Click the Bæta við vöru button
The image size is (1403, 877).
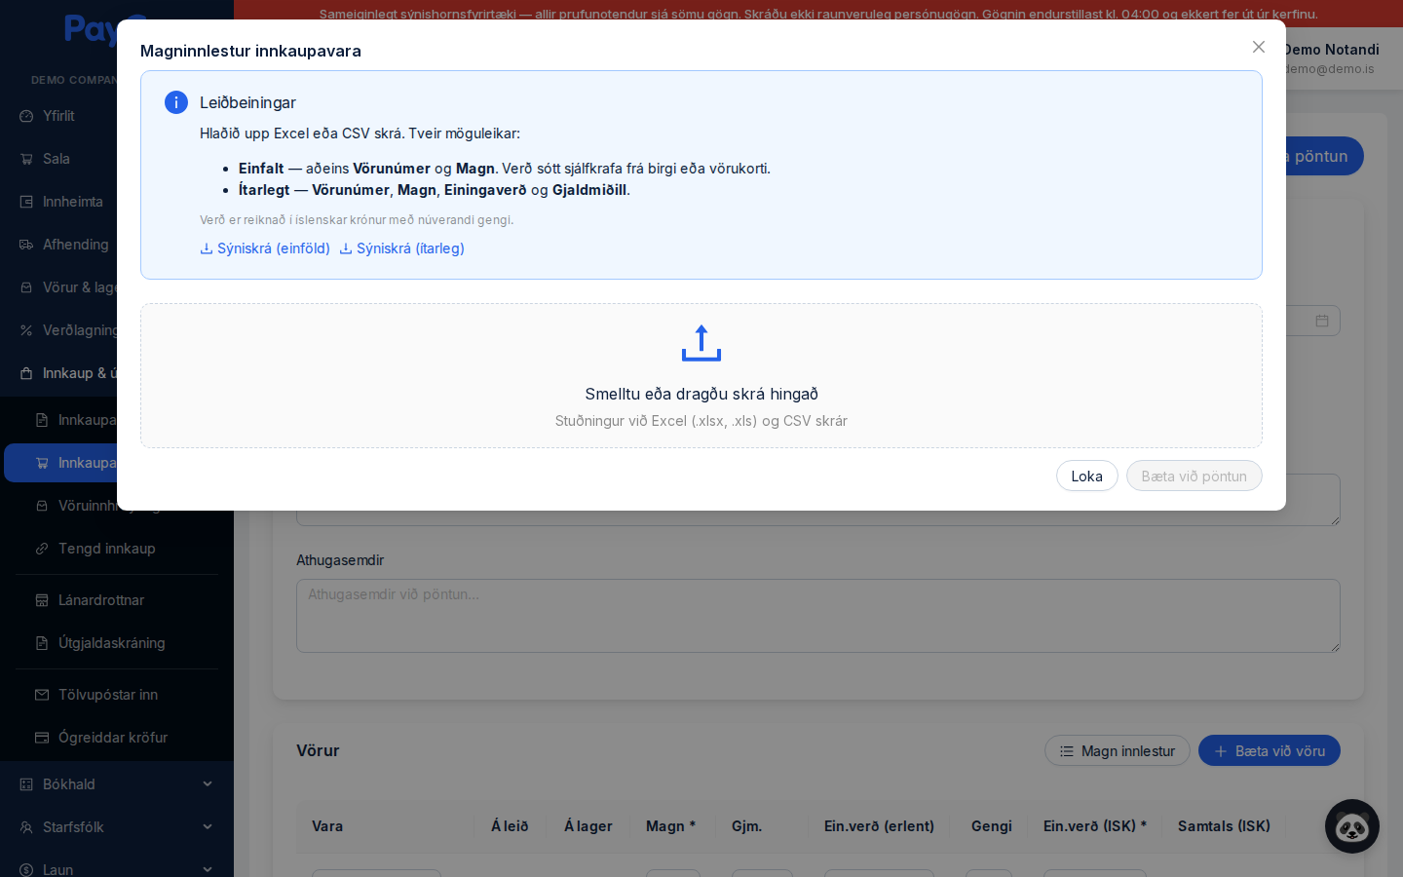pyautogui.click(x=1270, y=750)
